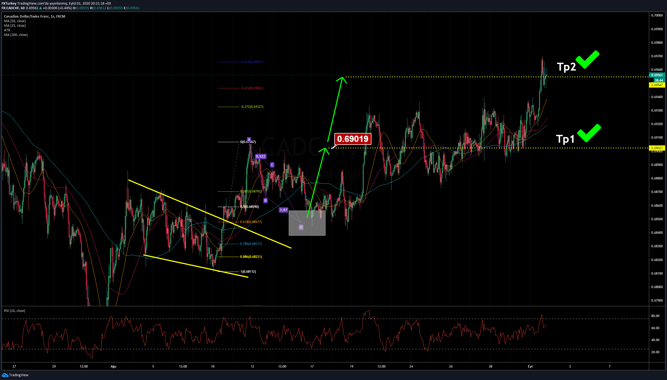The height and width of the screenshot is (380, 667).
Task: Click the 80.00 RSI axis label
Action: point(655,316)
